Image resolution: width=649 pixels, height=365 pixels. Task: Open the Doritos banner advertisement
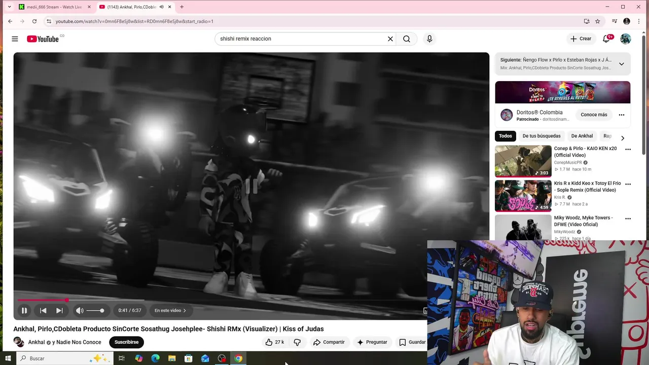[x=563, y=92]
